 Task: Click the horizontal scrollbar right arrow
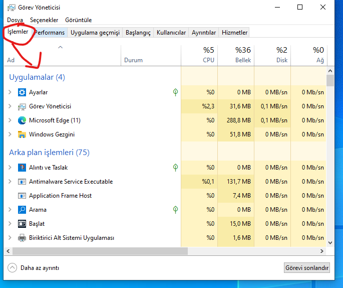322,251
